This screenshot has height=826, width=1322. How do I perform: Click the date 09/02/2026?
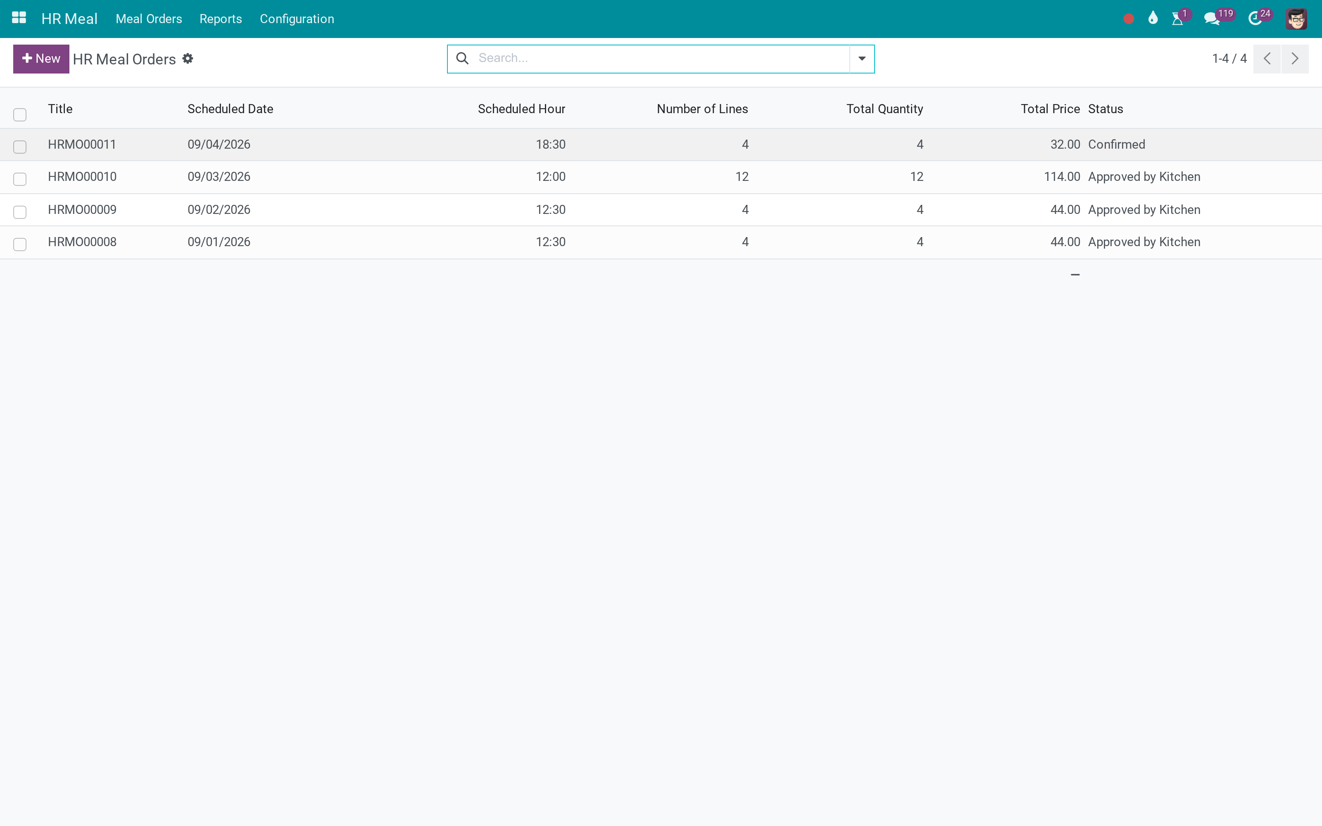[219, 210]
